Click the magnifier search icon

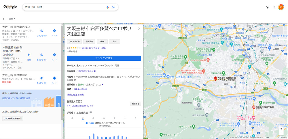tap(114, 7)
